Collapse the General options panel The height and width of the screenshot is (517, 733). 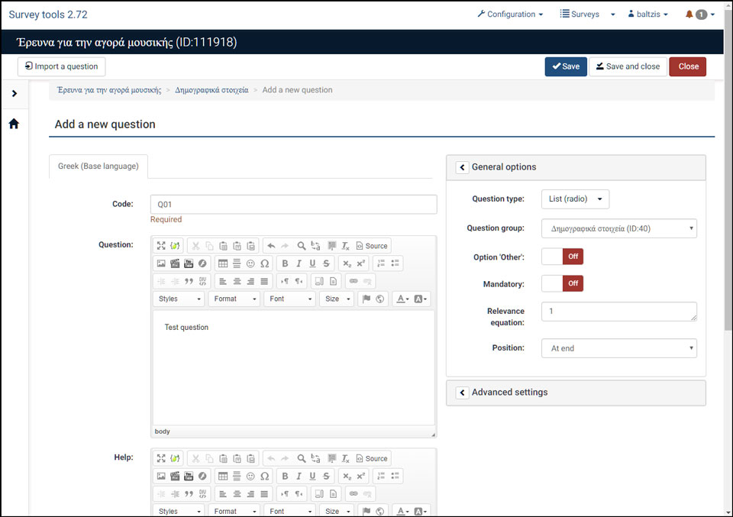coord(462,167)
